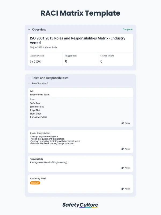Select the Medium authority level badge
Screen dimensions: 161x215
(x=35, y=183)
